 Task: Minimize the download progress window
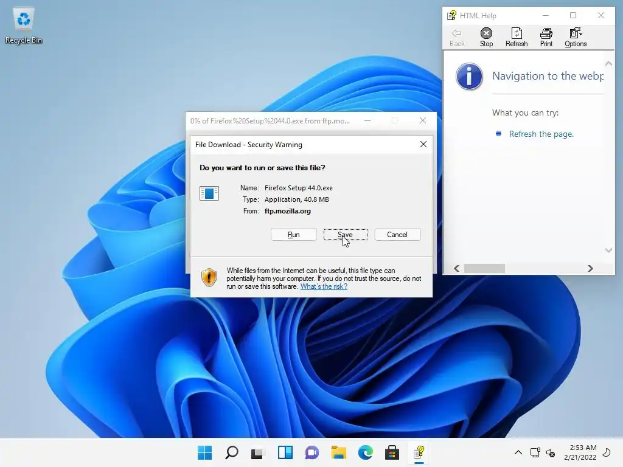point(368,121)
